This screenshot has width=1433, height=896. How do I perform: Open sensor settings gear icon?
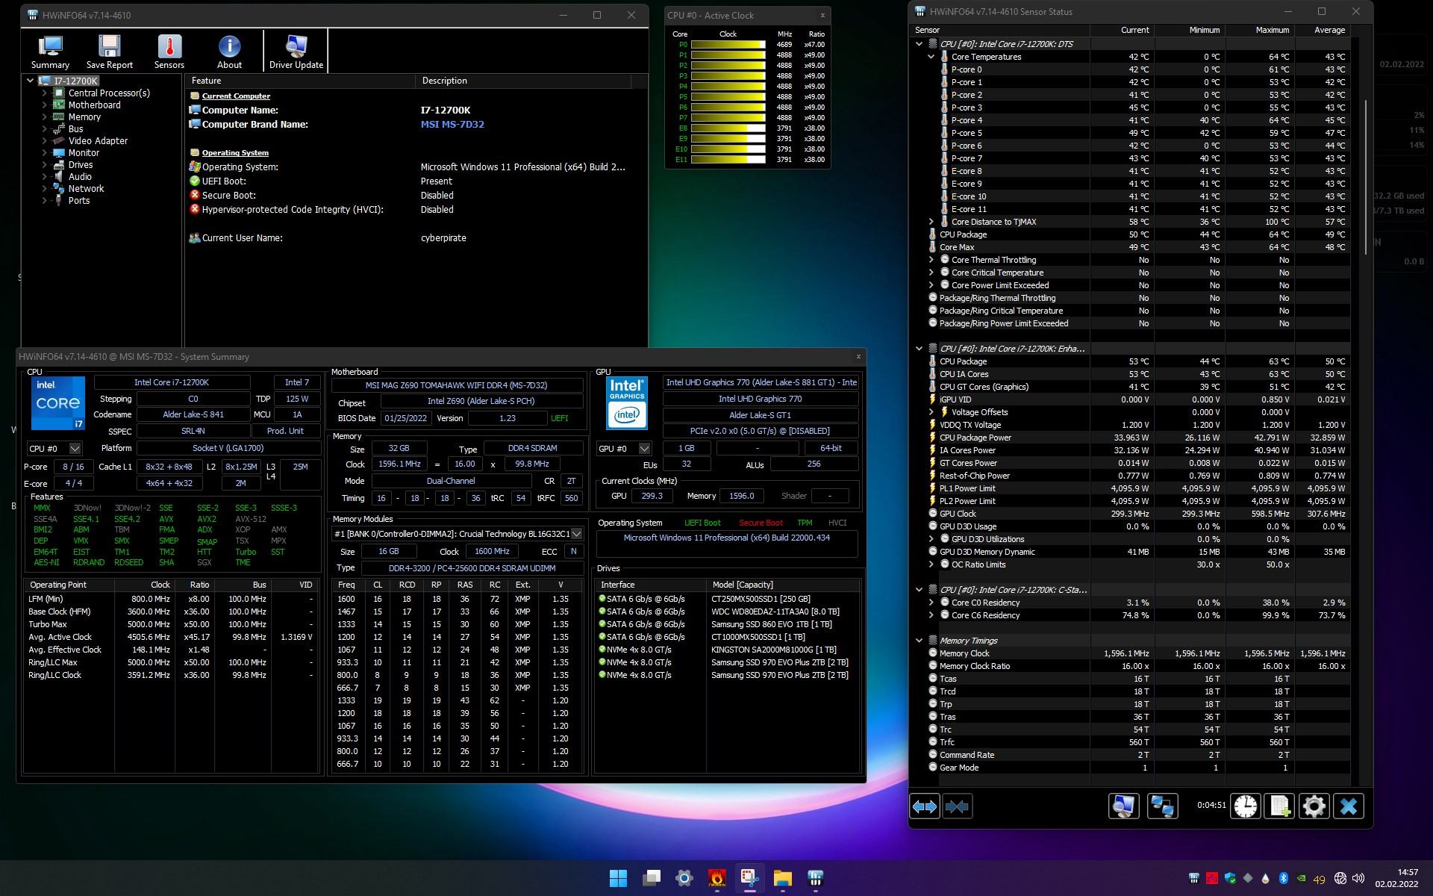[1314, 806]
